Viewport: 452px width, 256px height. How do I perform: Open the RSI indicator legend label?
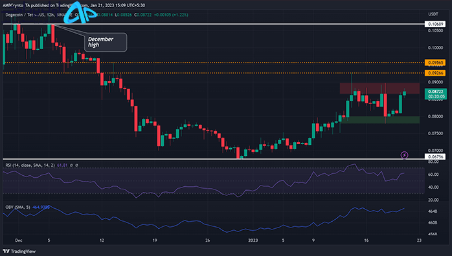(x=30, y=165)
